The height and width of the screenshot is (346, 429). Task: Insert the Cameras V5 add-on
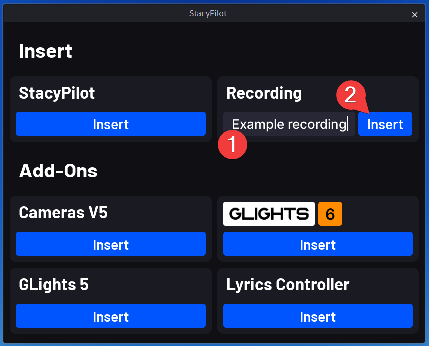pos(110,244)
